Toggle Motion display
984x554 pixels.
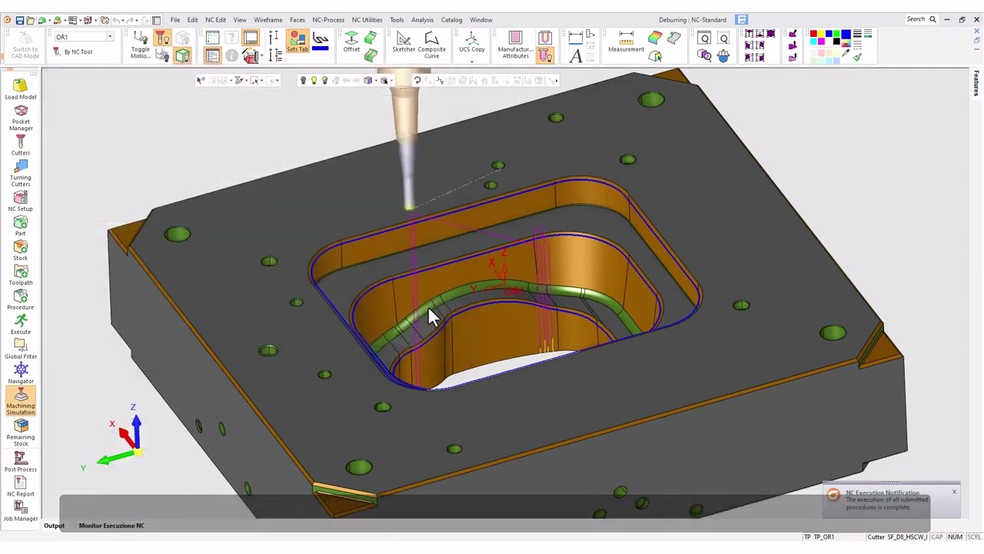tap(140, 45)
